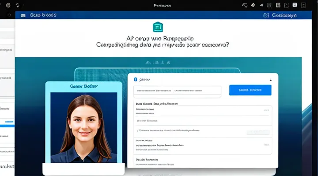
Task: Click the blue shield icon in form panel
Action: 135,80
